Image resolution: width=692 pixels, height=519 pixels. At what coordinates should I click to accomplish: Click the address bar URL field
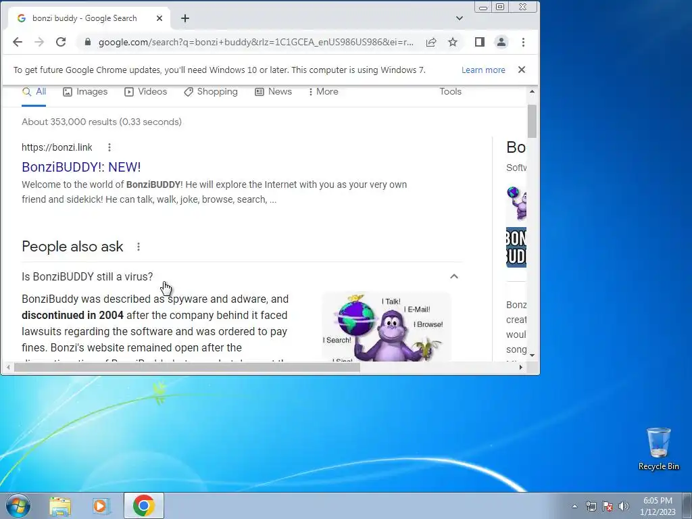(x=256, y=42)
